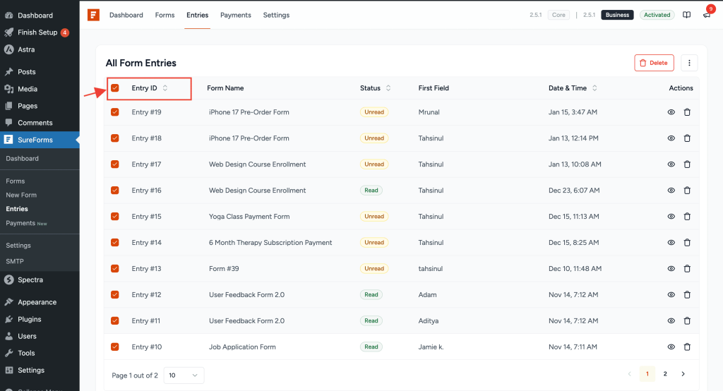Delete Entry #19 using its trash icon
The height and width of the screenshot is (391, 723).
pos(687,112)
